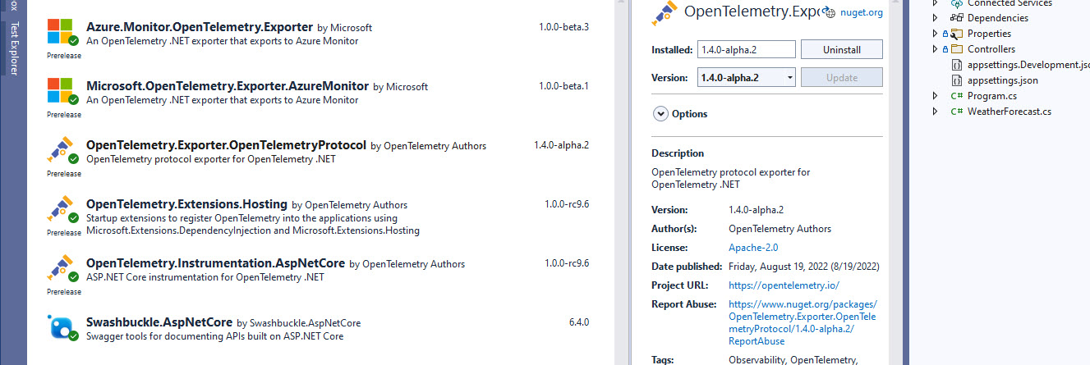Click the Properties wrench icon in Solution Explorer
Screen dimensions: 1090x365
[x=957, y=34]
